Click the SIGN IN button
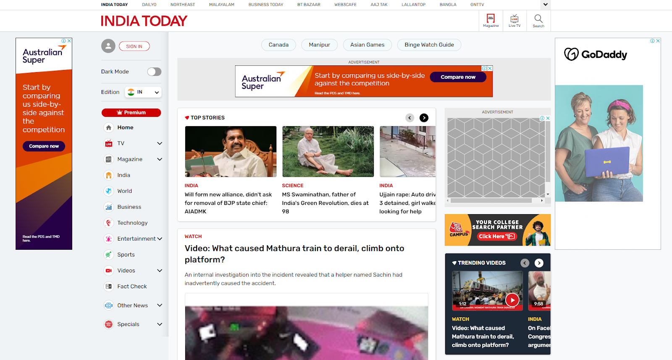Screen dimensions: 672x360 pyautogui.click(x=134, y=46)
